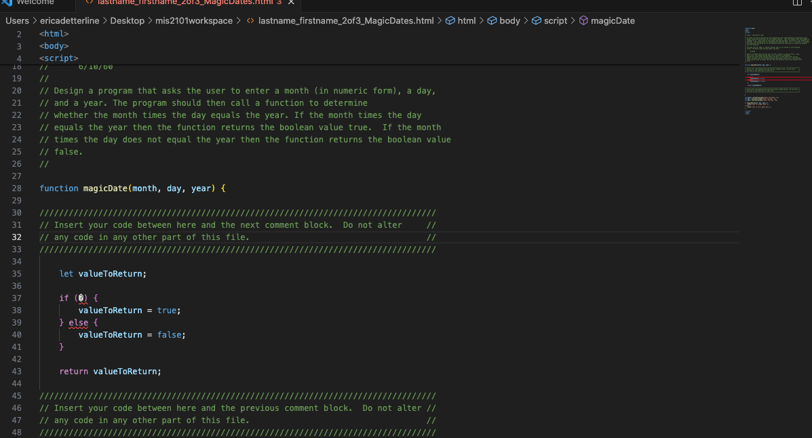Click the red error marker in minimap
This screenshot has height=438, width=812.
pyautogui.click(x=778, y=78)
